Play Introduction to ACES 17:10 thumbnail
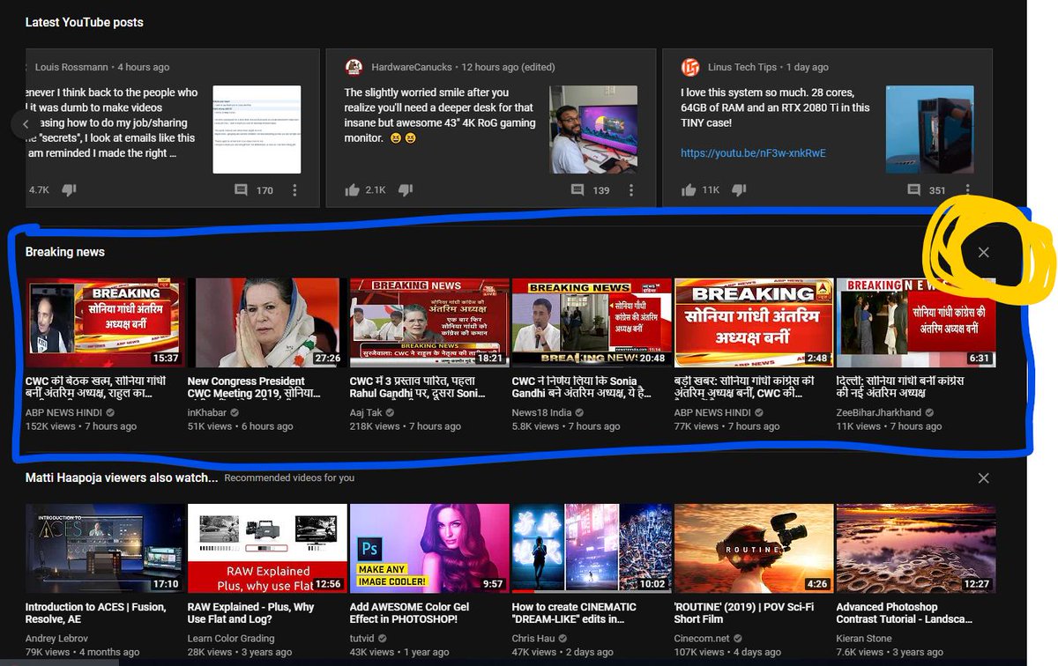Screen dimensions: 1058x666 105,548
